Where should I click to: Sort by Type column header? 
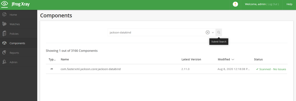pos(52,59)
